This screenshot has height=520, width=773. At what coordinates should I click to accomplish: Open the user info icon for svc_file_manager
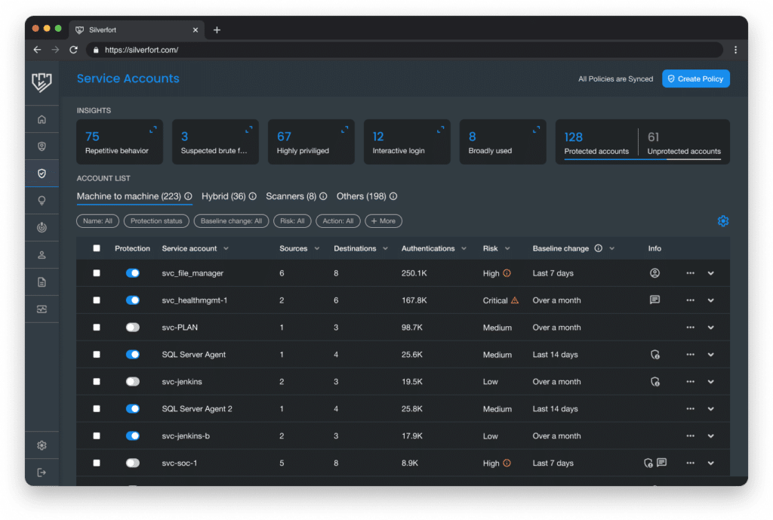tap(656, 272)
